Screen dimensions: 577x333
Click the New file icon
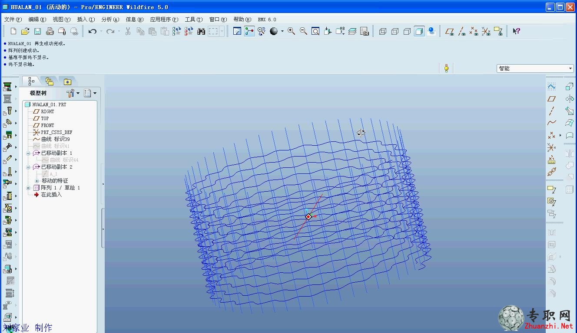13,31
